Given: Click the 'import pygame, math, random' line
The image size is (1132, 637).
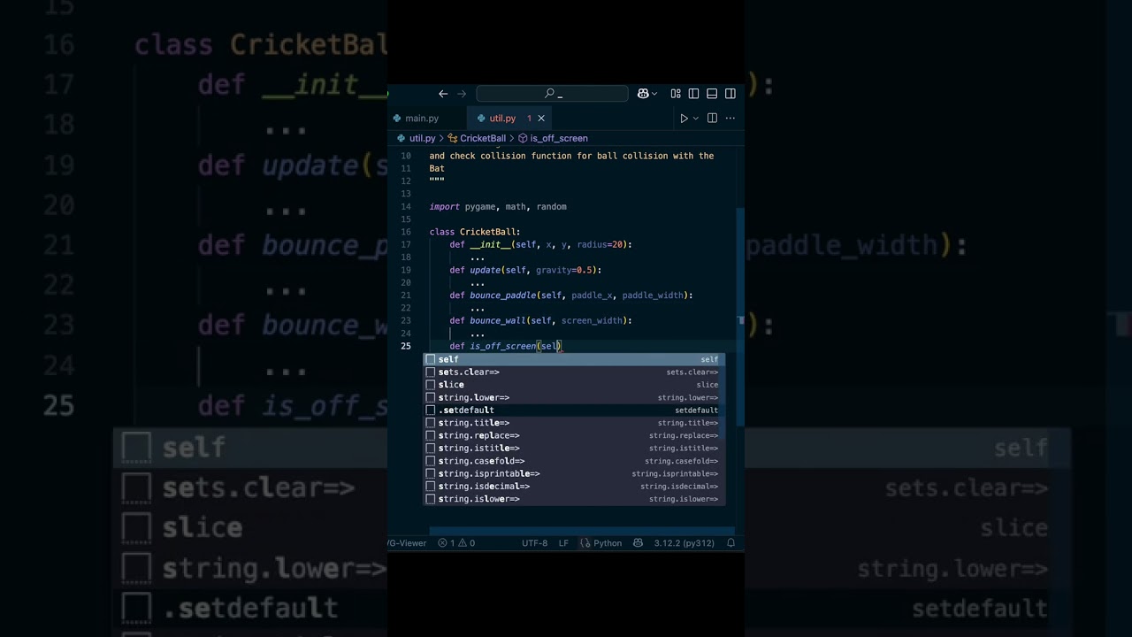Looking at the screenshot, I should click(x=498, y=207).
